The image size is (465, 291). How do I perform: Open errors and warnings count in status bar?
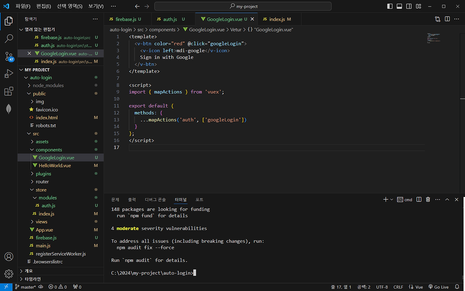point(58,287)
